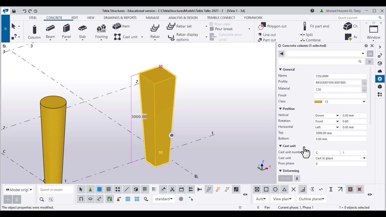The height and width of the screenshot is (217, 386).
Task: Open undo history clock icon
Action: tap(36, 11)
